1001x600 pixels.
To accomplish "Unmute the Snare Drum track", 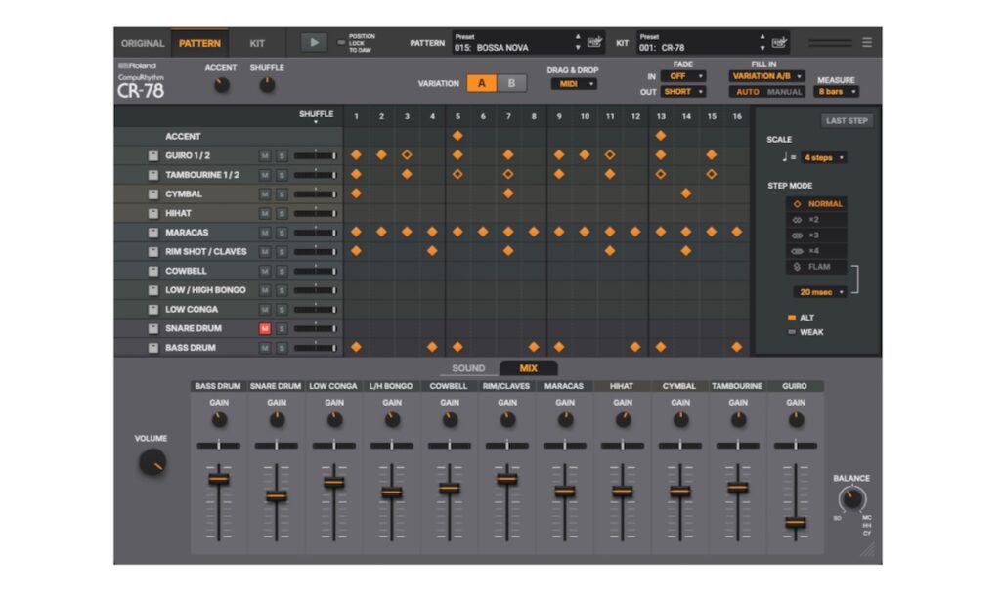I will (x=264, y=328).
